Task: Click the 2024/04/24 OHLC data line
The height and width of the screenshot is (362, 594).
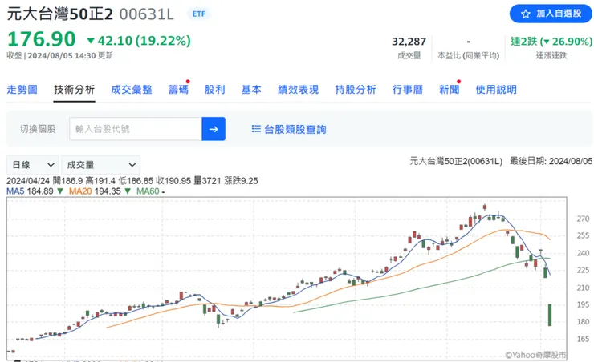Action: point(132,181)
